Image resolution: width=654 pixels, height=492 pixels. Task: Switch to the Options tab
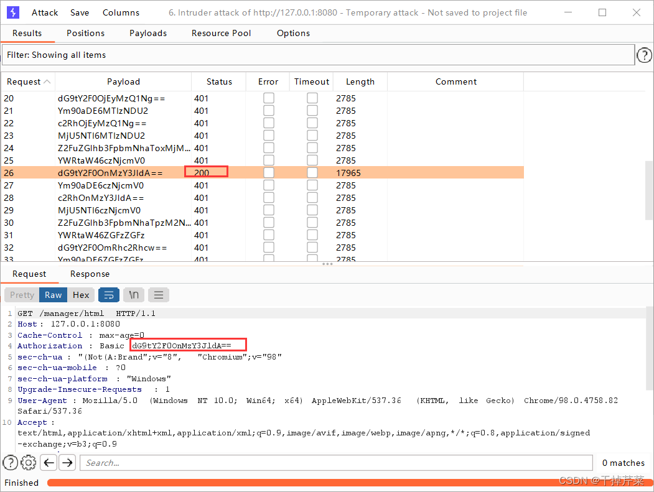click(293, 34)
